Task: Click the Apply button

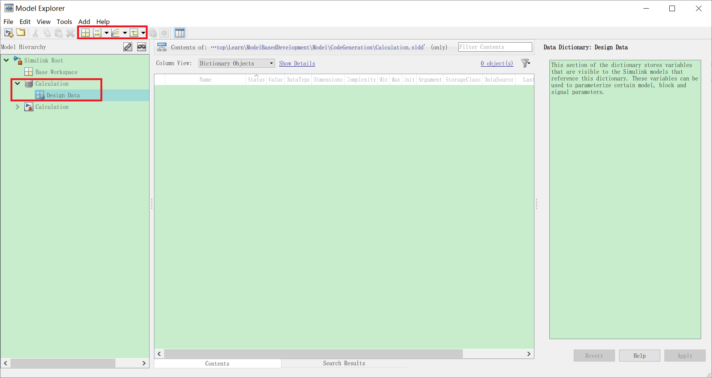Action: click(x=685, y=356)
